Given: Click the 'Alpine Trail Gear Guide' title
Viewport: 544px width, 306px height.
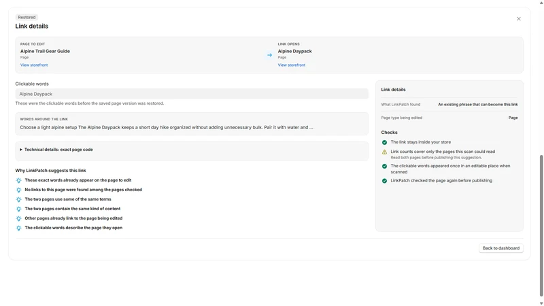Looking at the screenshot, I should click(45, 51).
